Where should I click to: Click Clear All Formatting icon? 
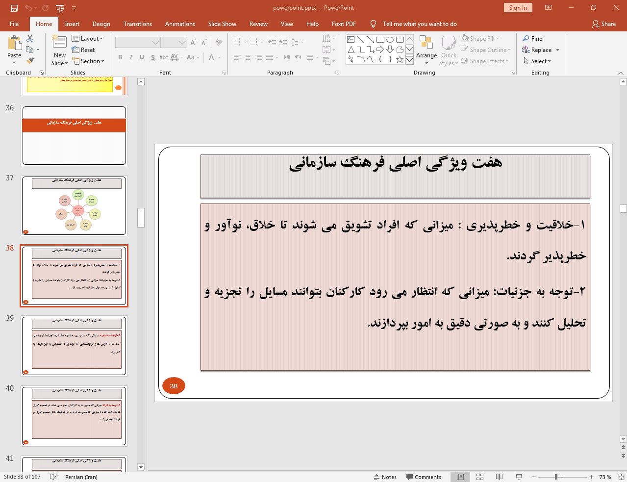coord(219,43)
